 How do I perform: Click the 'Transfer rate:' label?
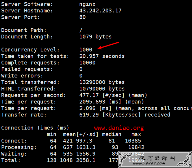tap(24, 115)
